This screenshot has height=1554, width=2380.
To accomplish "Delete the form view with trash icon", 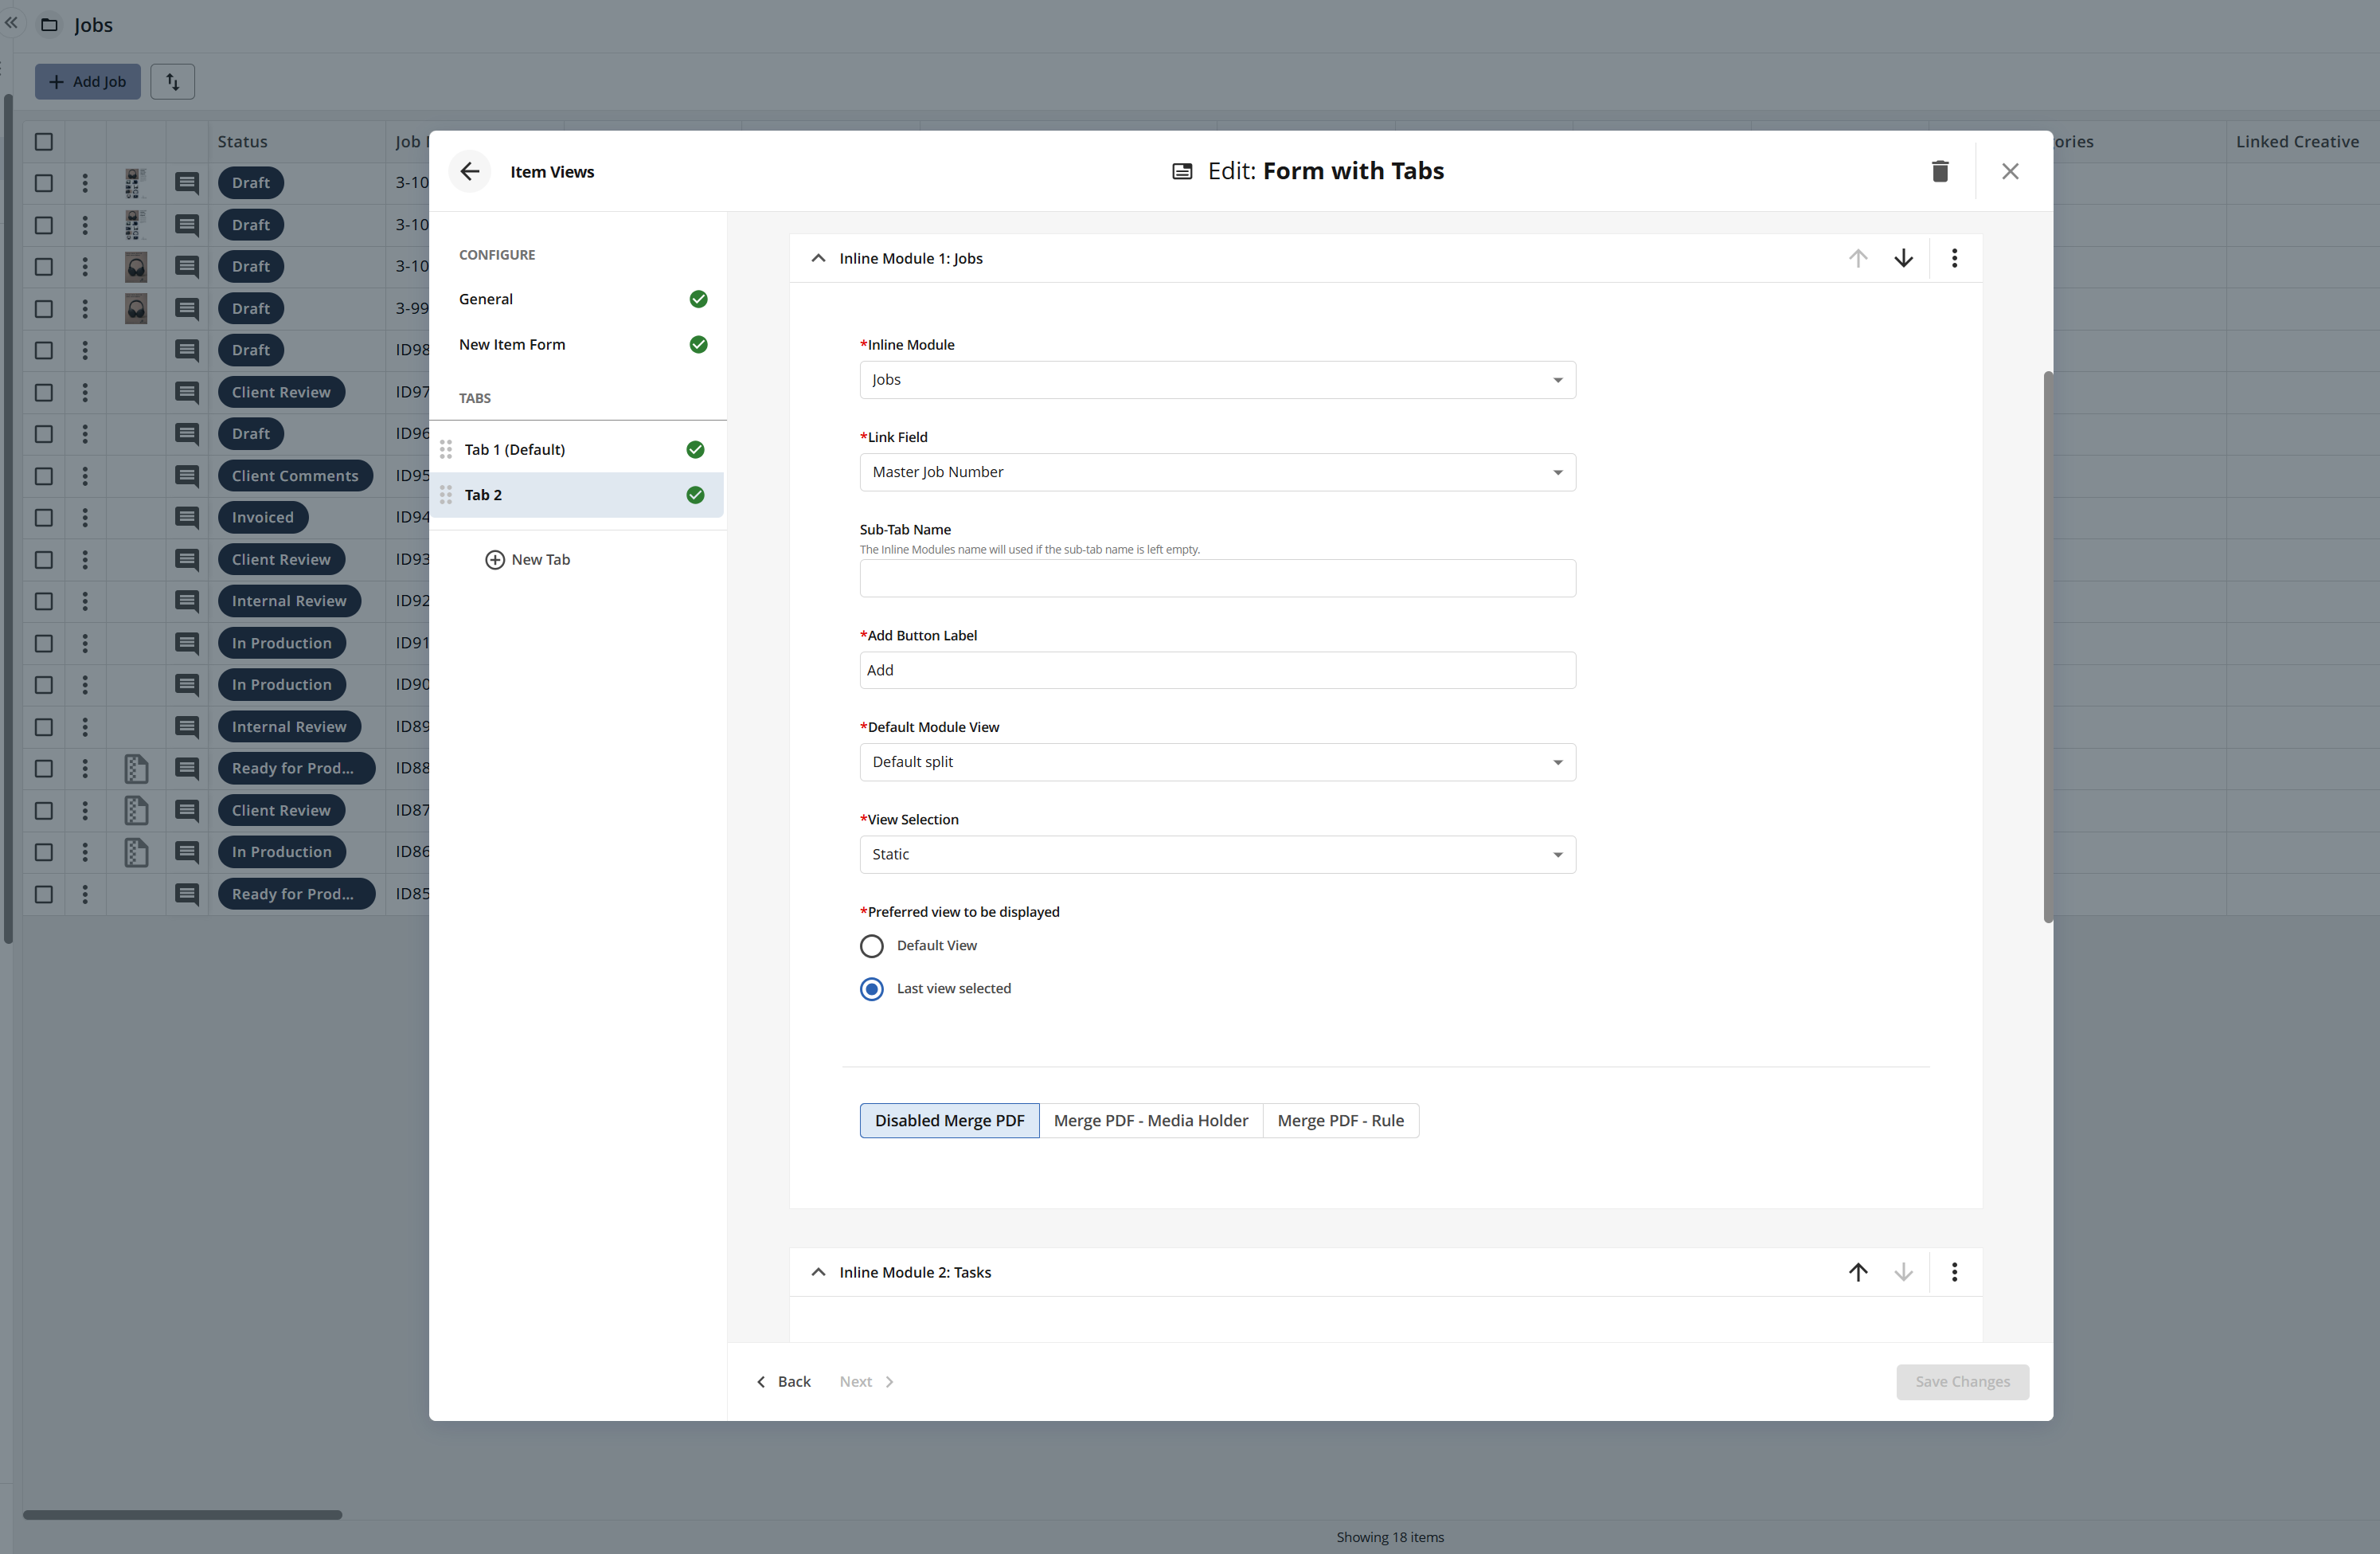I will [x=1940, y=171].
